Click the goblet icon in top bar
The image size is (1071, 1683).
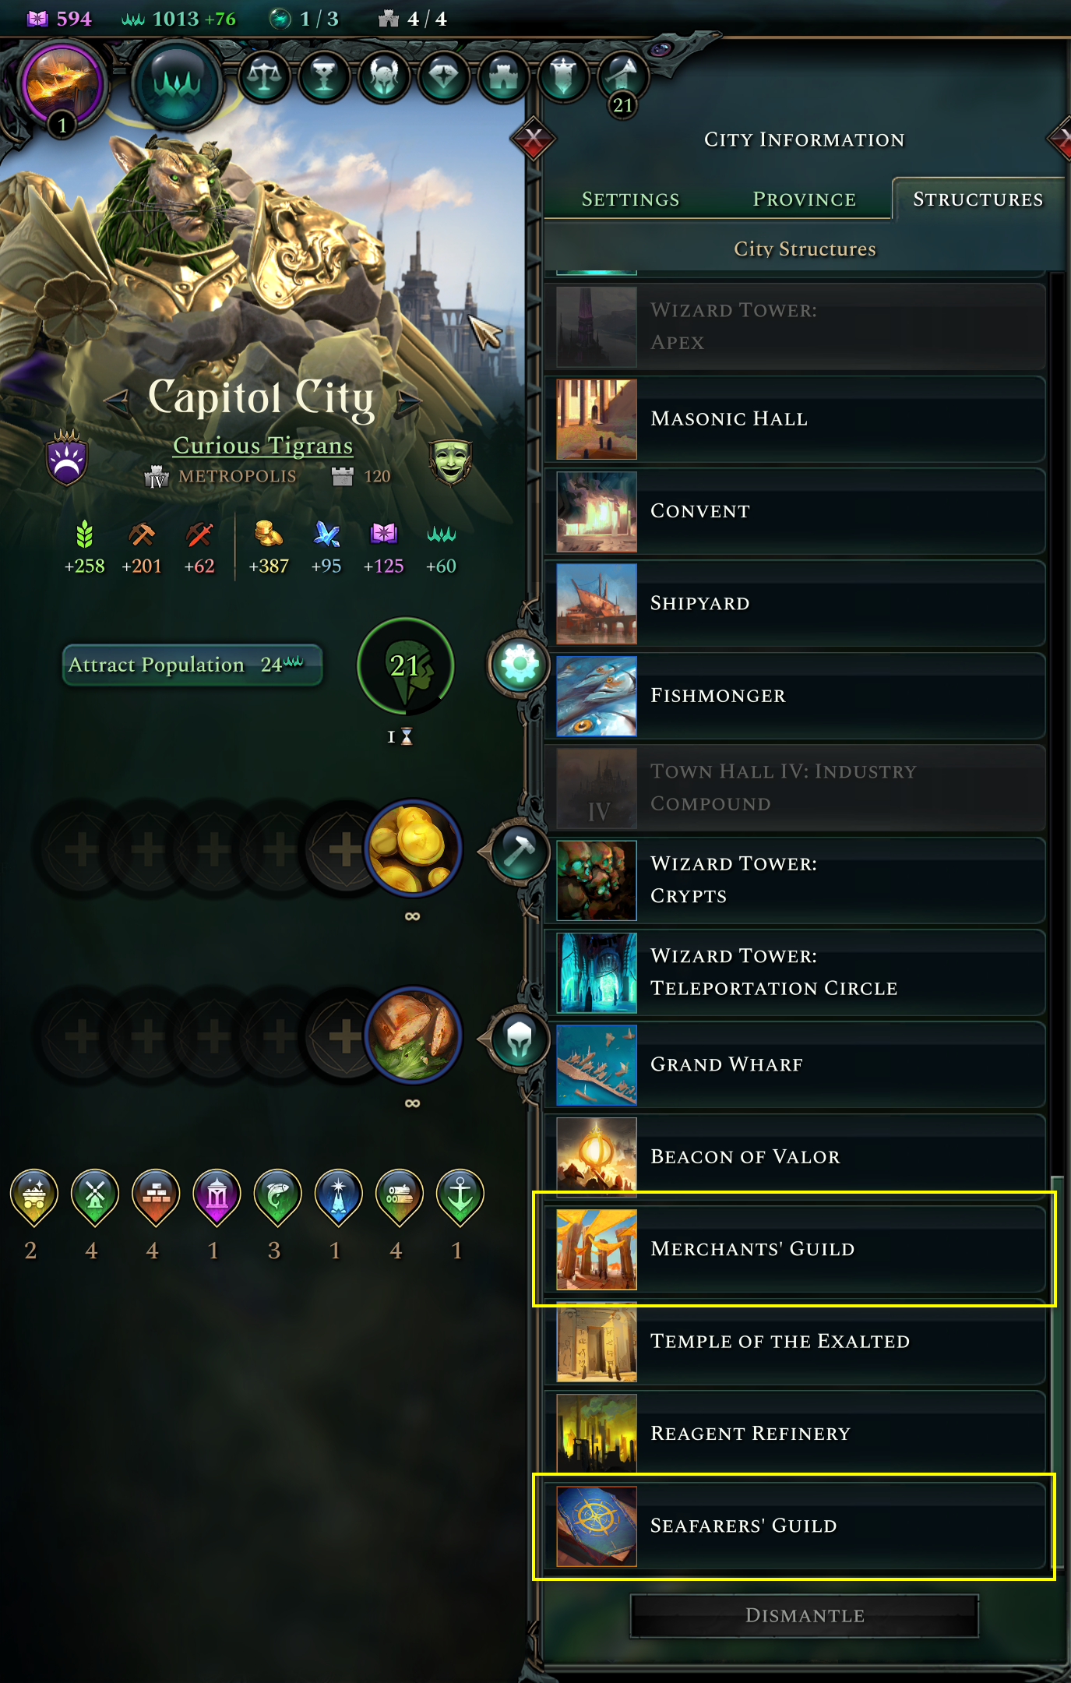[323, 77]
